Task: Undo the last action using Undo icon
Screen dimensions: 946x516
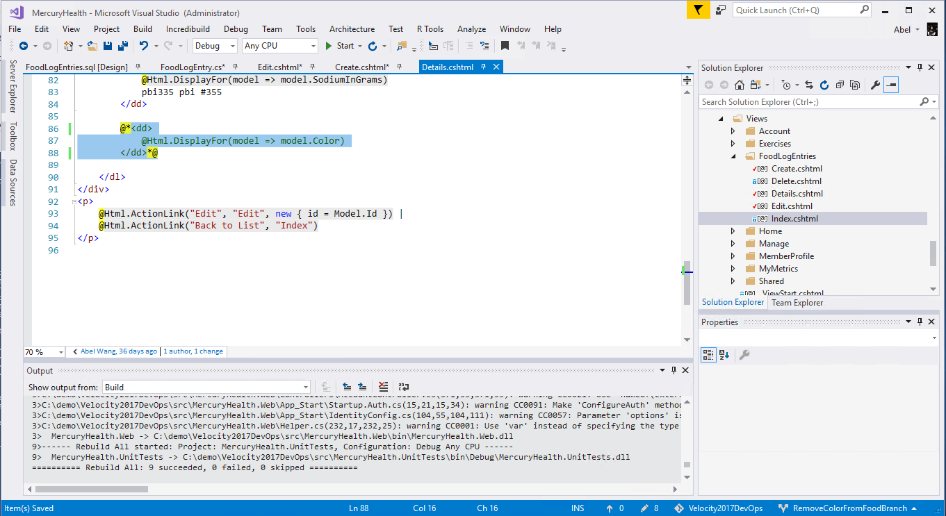Action: click(143, 46)
